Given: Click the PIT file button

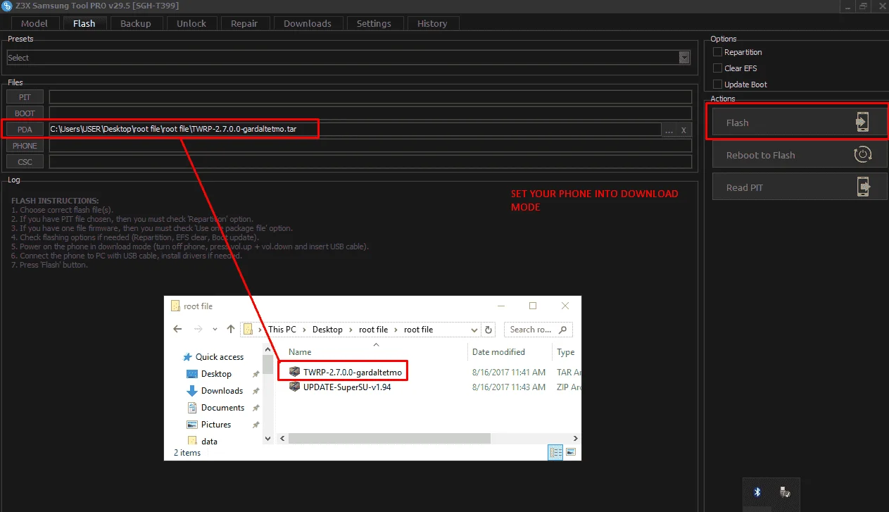Looking at the screenshot, I should point(25,97).
